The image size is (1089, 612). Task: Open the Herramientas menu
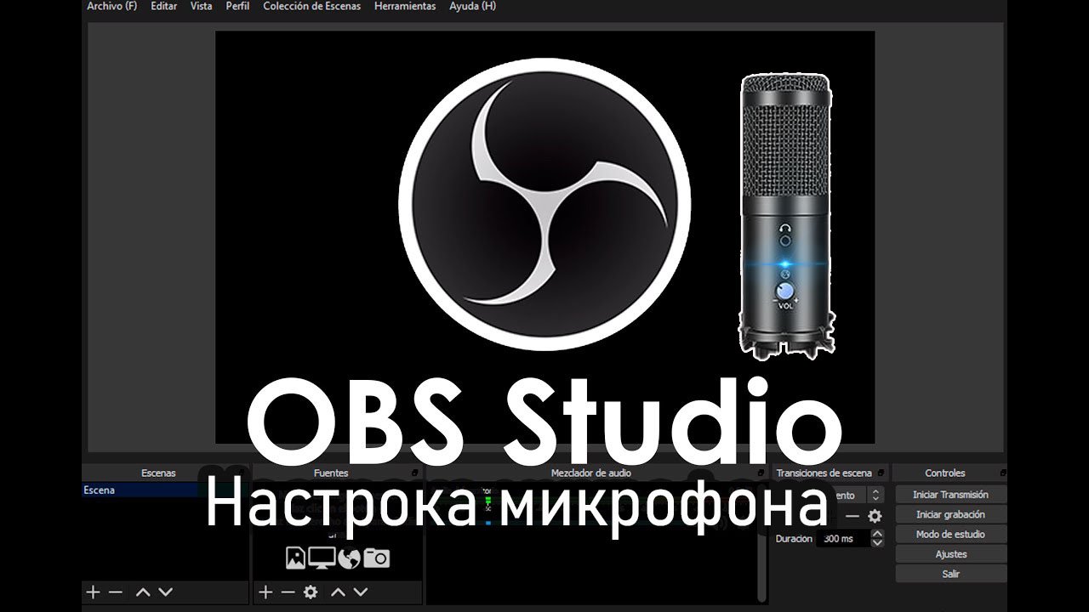[405, 6]
